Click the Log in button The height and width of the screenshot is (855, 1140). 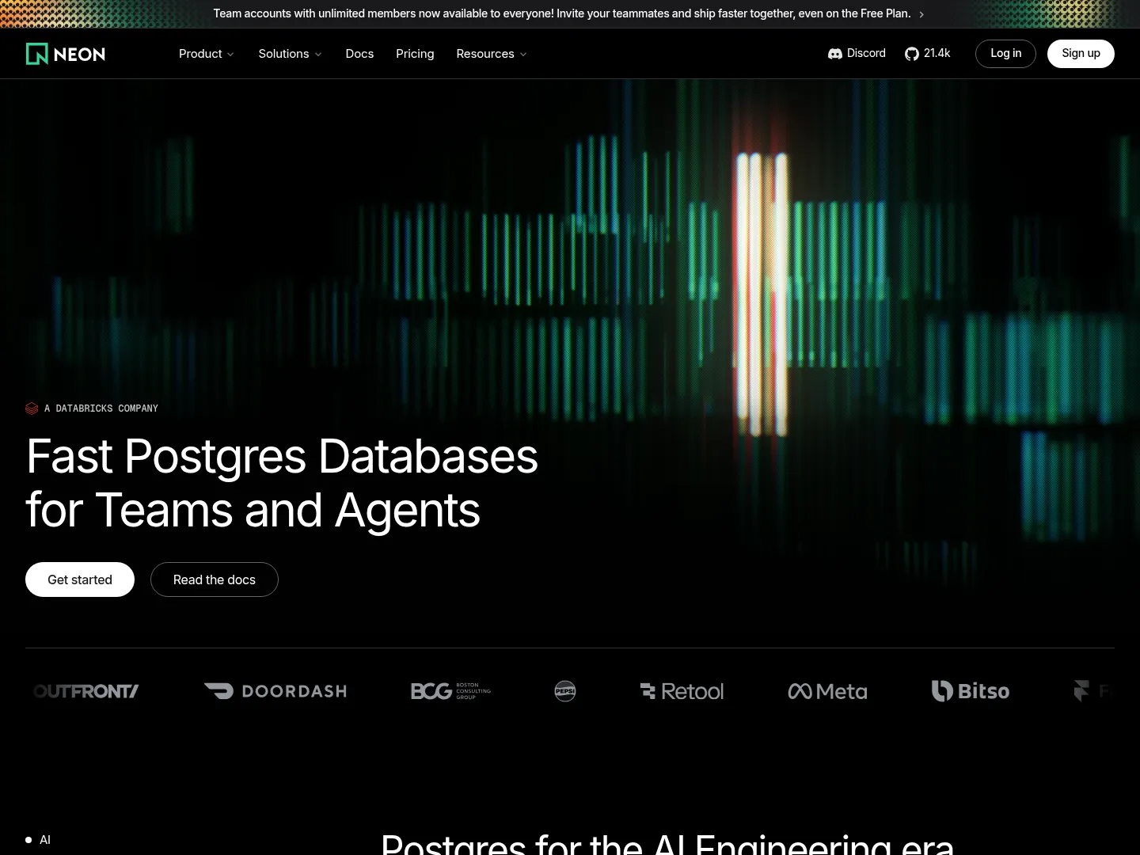[1005, 54]
